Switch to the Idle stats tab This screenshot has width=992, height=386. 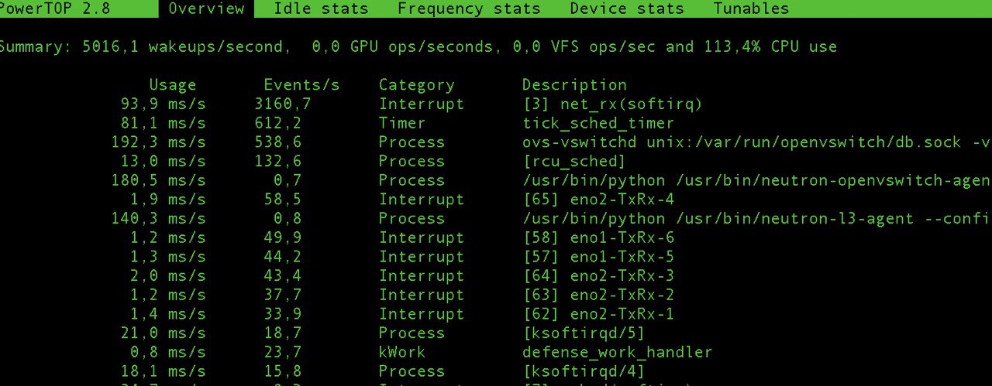[321, 9]
